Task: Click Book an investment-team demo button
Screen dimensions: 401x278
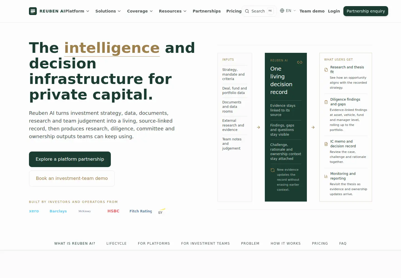Action: [x=72, y=178]
